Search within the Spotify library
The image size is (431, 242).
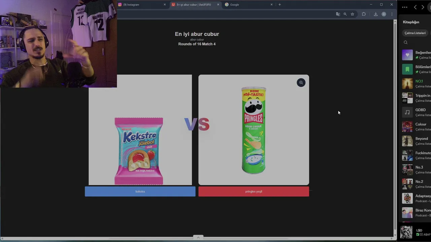406,42
